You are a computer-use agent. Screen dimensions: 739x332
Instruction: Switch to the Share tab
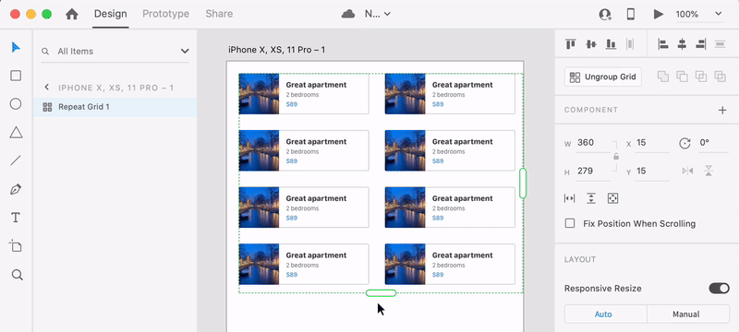pyautogui.click(x=219, y=14)
